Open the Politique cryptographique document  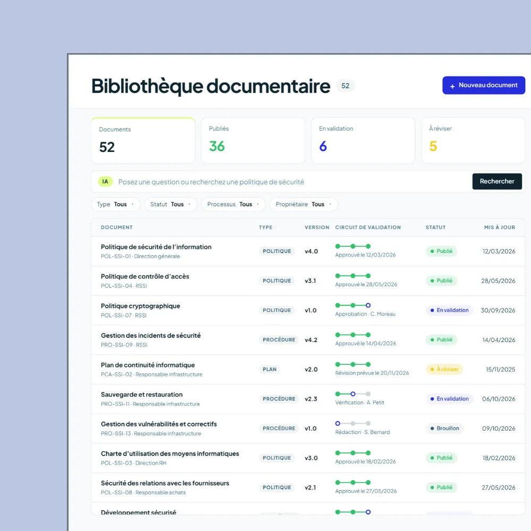141,306
